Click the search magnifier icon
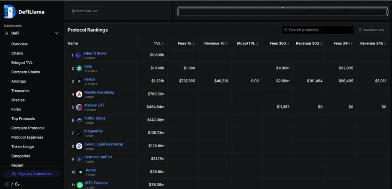392x189 pixels. pos(286,30)
